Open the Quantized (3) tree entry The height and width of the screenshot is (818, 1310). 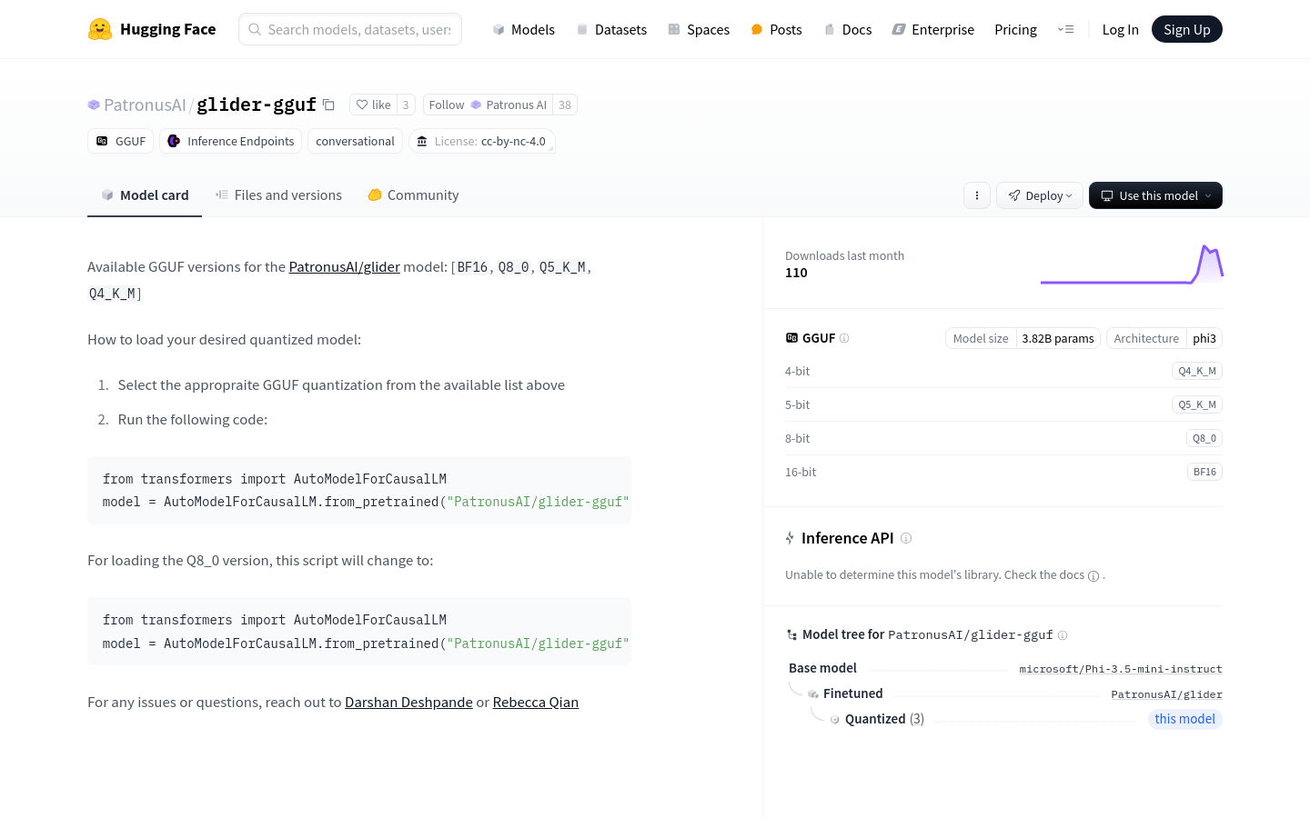click(x=884, y=719)
